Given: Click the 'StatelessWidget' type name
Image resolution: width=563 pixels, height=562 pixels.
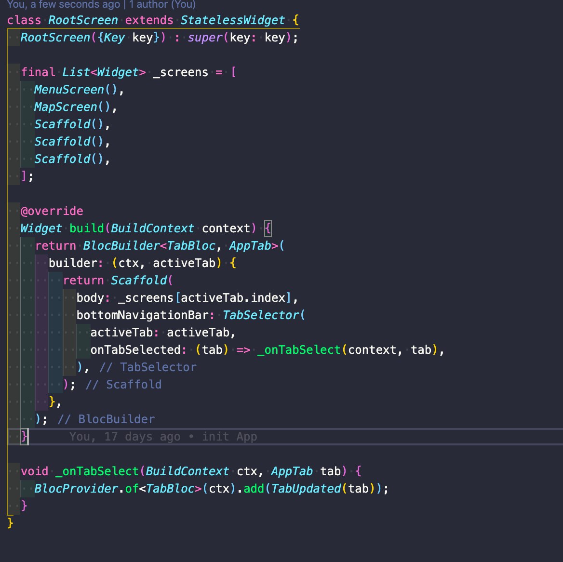Looking at the screenshot, I should point(233,20).
